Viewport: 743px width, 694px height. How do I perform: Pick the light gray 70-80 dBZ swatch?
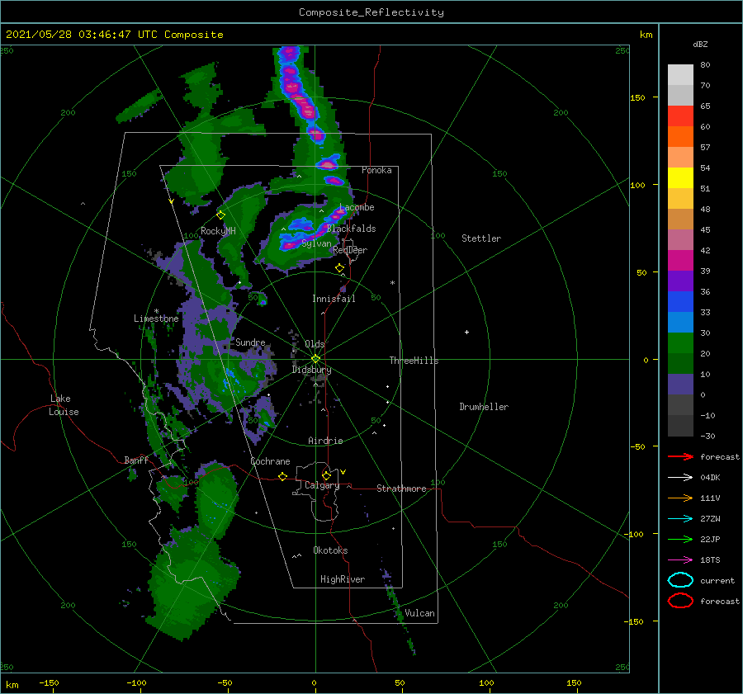pos(680,75)
